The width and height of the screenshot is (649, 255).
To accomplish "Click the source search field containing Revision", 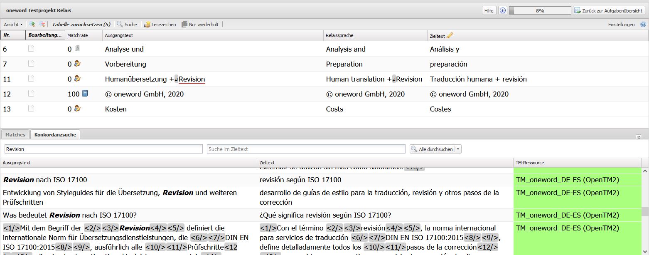I will [x=103, y=149].
